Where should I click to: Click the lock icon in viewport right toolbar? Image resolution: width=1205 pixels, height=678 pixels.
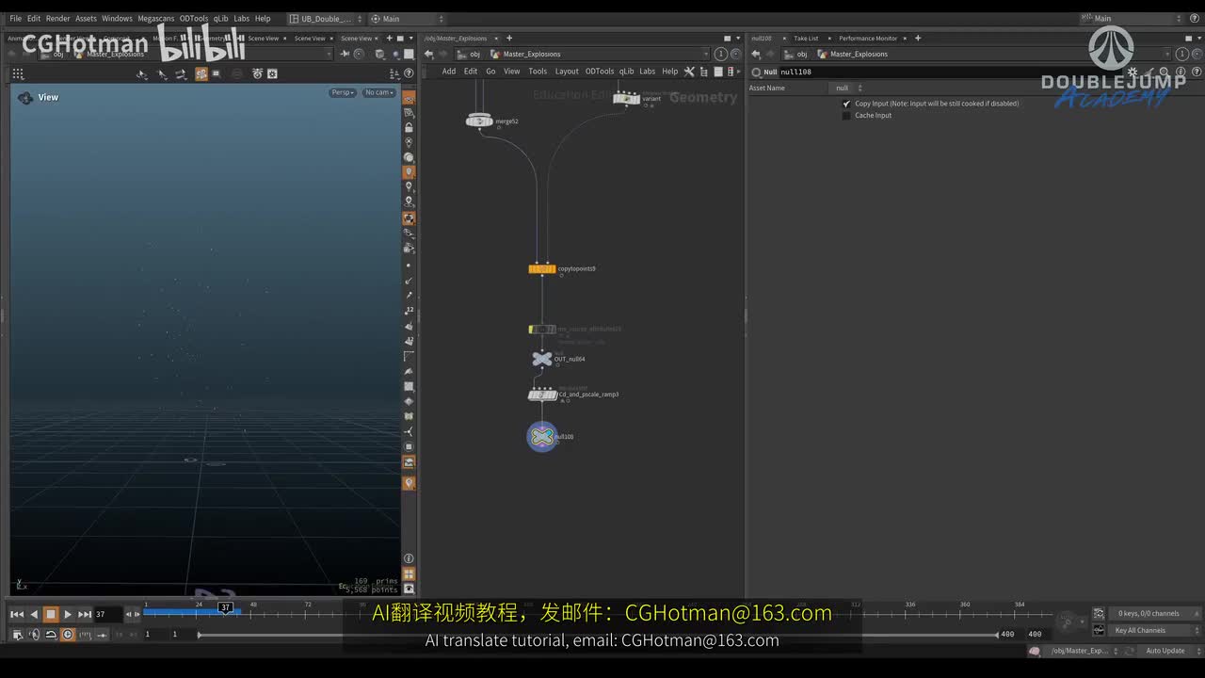tap(409, 127)
